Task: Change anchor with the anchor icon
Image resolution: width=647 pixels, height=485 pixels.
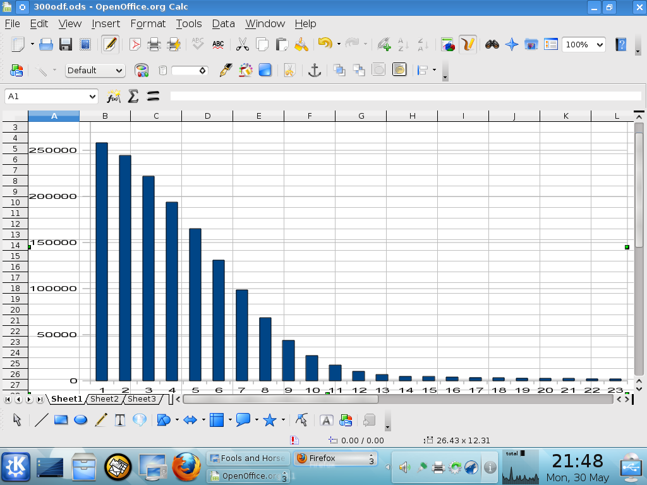Action: click(x=315, y=71)
